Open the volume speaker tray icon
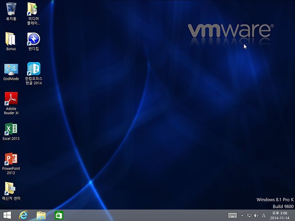This screenshot has height=221, width=295. pyautogui.click(x=256, y=215)
